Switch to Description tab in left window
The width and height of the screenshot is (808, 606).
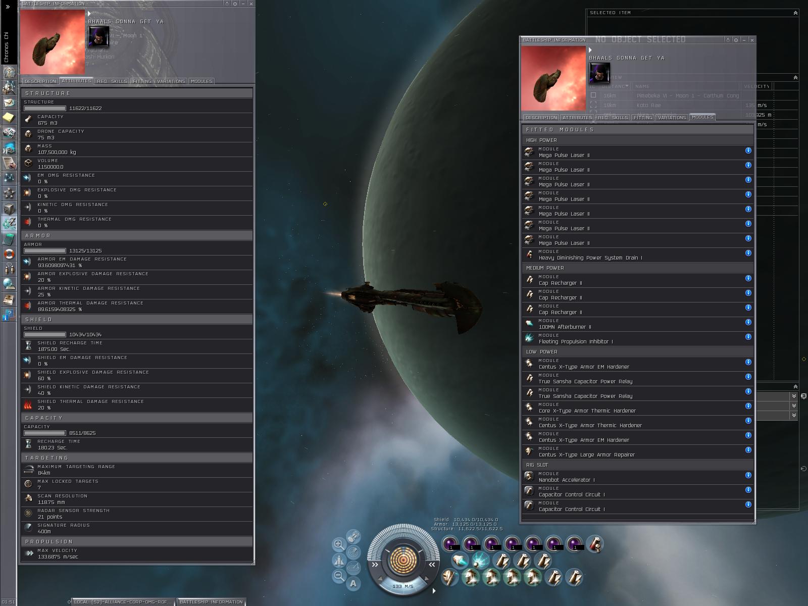[x=40, y=81]
